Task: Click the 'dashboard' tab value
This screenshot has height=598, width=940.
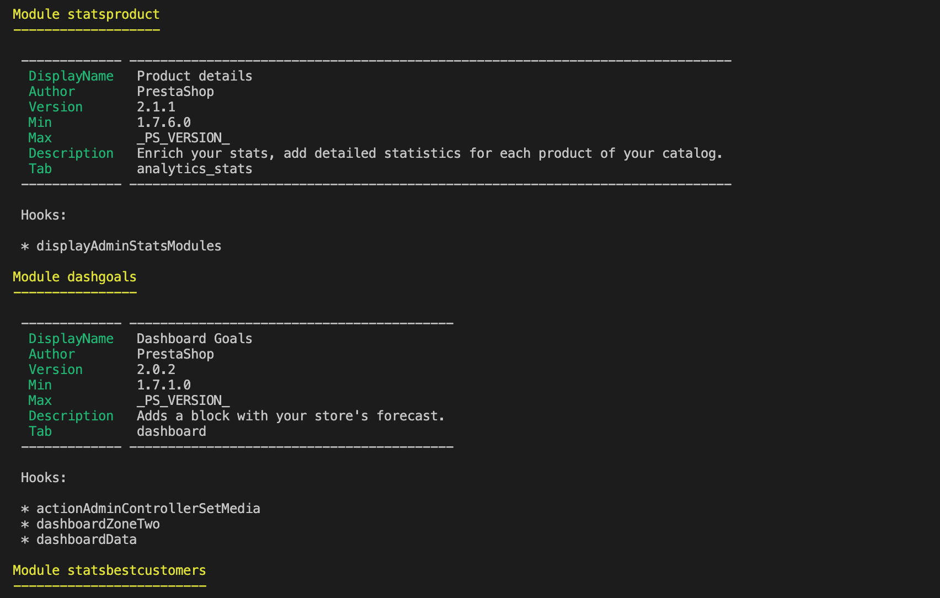Action: pyautogui.click(x=172, y=431)
